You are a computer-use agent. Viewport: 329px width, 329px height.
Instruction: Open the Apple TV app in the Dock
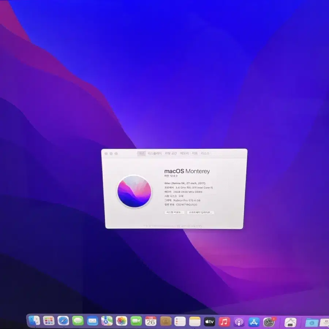coord(209,322)
